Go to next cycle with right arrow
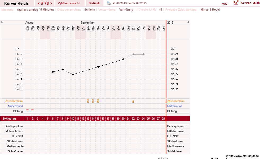260x159 pixels. click(51, 3)
